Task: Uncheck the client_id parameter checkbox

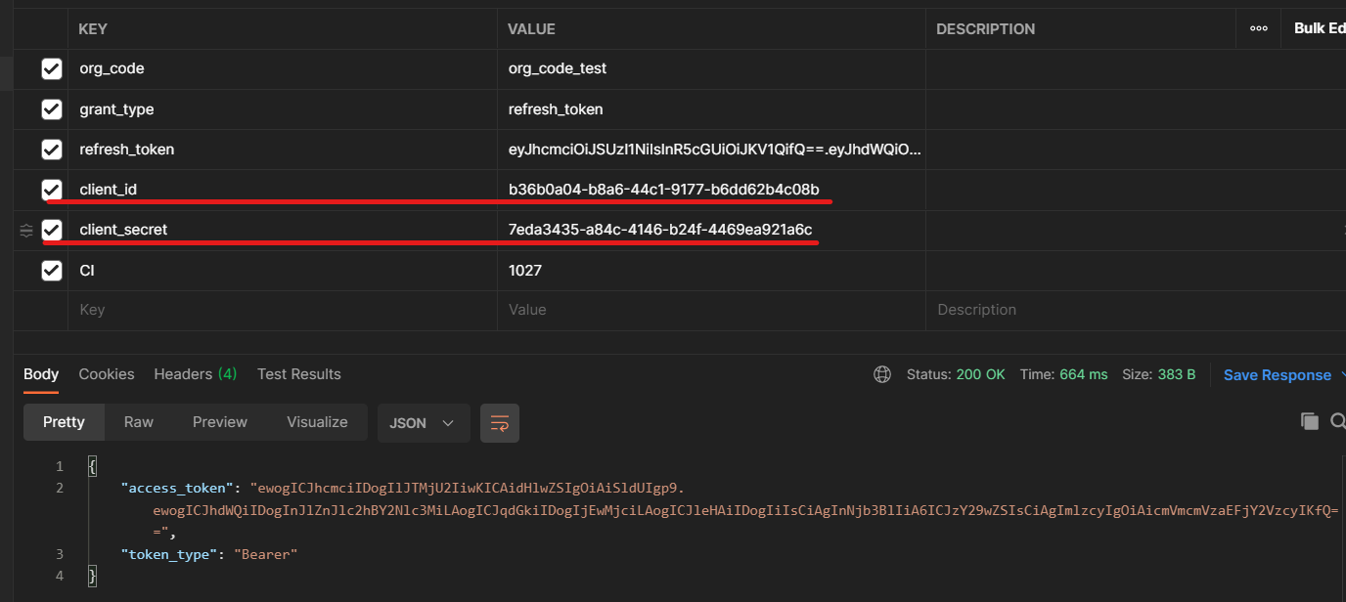Action: coord(52,189)
